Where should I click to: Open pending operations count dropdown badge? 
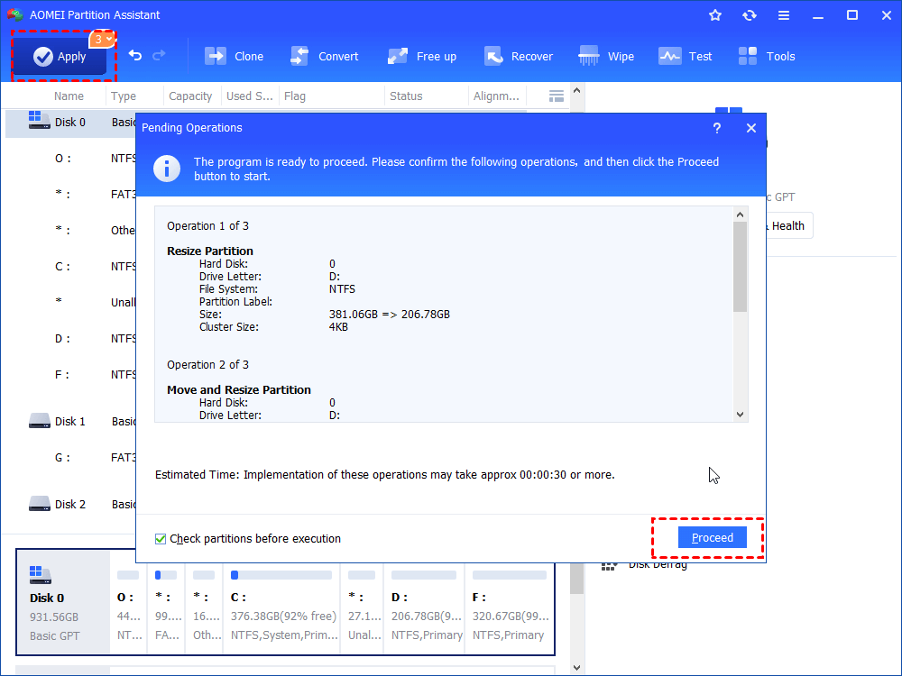pos(102,39)
